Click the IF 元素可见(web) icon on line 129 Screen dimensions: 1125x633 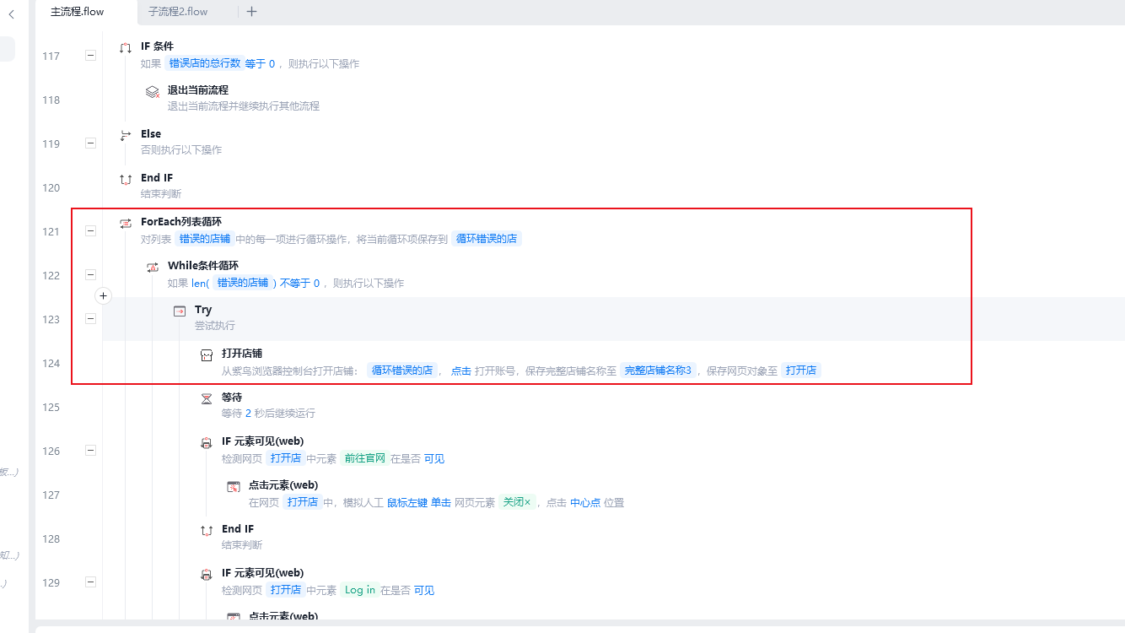pos(207,574)
